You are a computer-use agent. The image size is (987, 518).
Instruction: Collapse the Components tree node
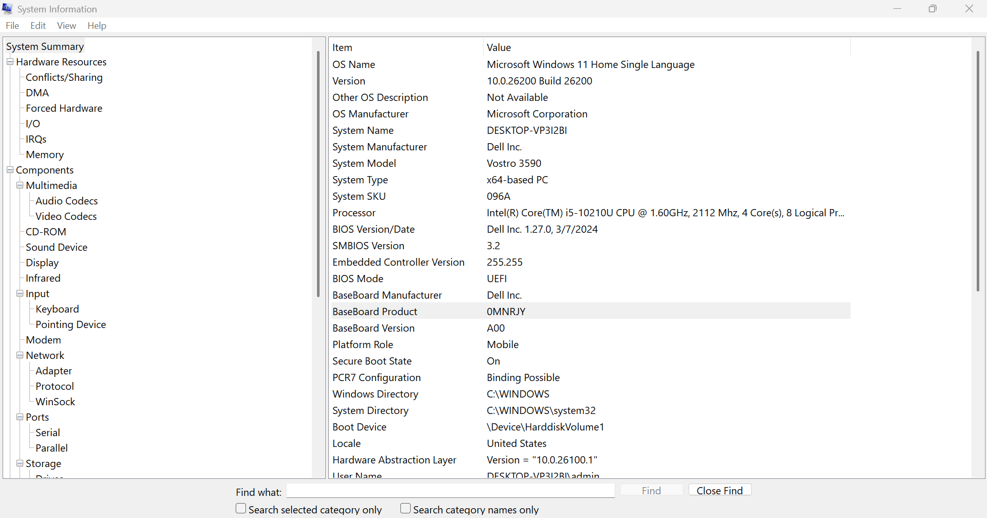[x=10, y=170]
